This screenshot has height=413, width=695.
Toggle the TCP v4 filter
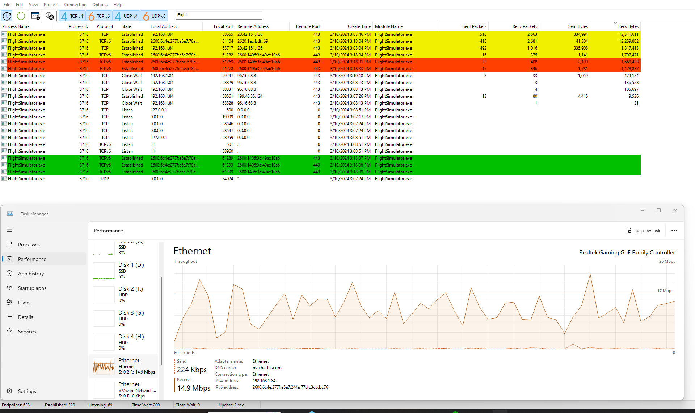72,16
